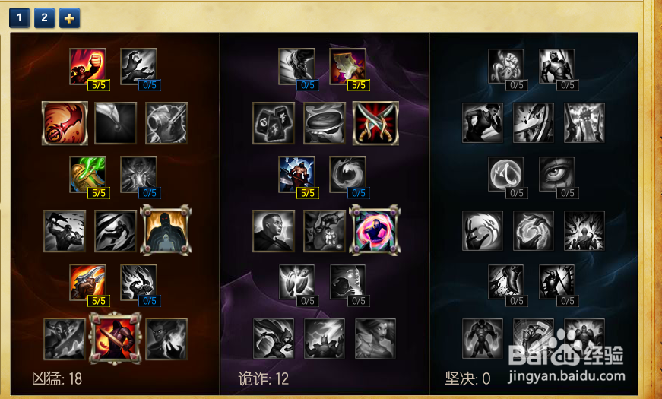The width and height of the screenshot is (662, 399).
Task: Select the red fist mastery icon
Action: coord(88,66)
